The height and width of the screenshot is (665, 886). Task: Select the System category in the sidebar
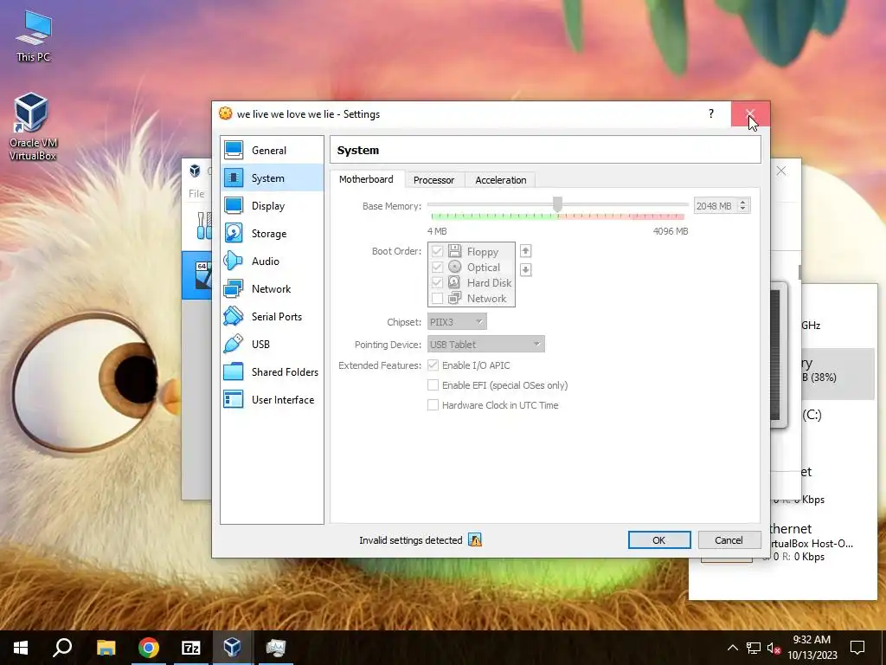[x=272, y=178]
